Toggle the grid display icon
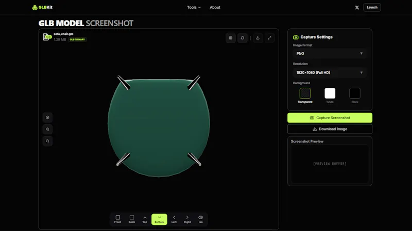412x231 pixels. pyautogui.click(x=231, y=38)
